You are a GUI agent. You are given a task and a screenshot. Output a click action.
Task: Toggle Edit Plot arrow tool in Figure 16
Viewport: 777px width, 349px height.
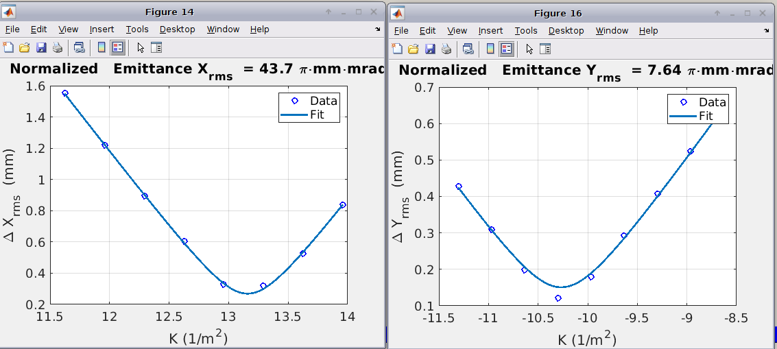click(x=529, y=49)
